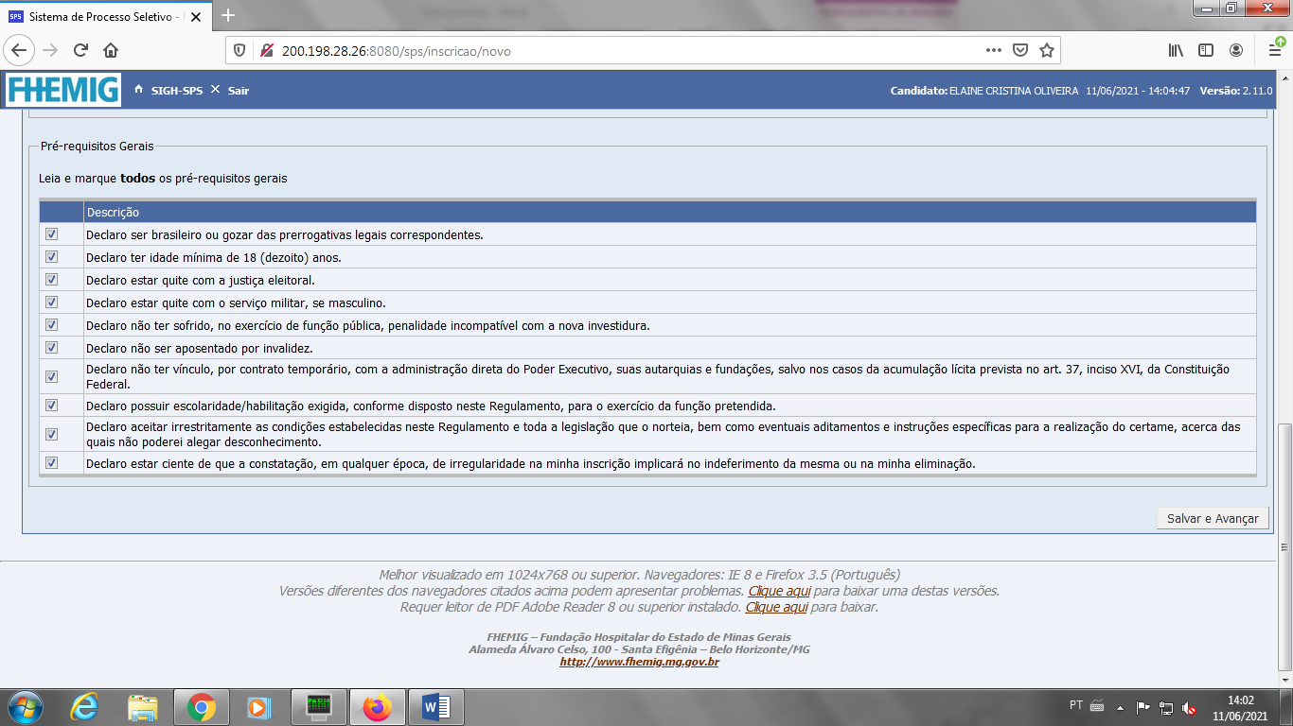Image resolution: width=1293 pixels, height=726 pixels.
Task: Toggle 'idade mínima de 18' checkbox
Action: [52, 257]
